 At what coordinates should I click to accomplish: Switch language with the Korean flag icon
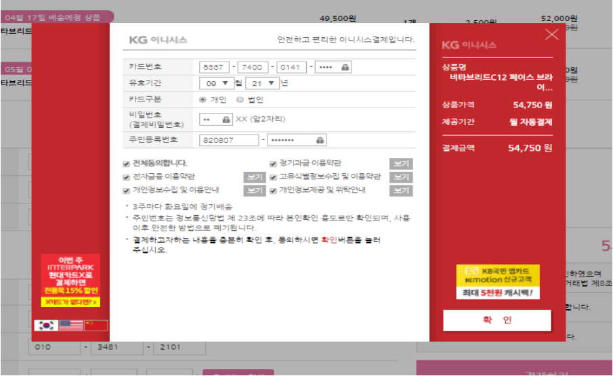click(x=45, y=325)
